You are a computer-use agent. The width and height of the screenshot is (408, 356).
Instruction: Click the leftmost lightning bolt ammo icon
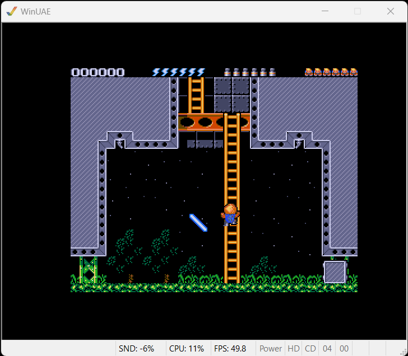tap(156, 72)
